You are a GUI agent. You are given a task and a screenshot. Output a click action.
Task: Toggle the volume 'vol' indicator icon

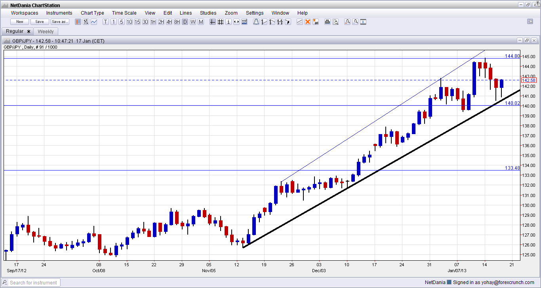pyautogui.click(x=244, y=22)
